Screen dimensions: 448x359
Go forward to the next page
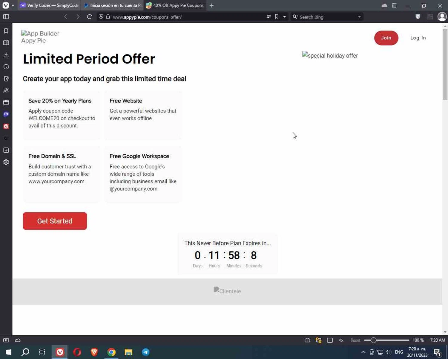click(78, 17)
